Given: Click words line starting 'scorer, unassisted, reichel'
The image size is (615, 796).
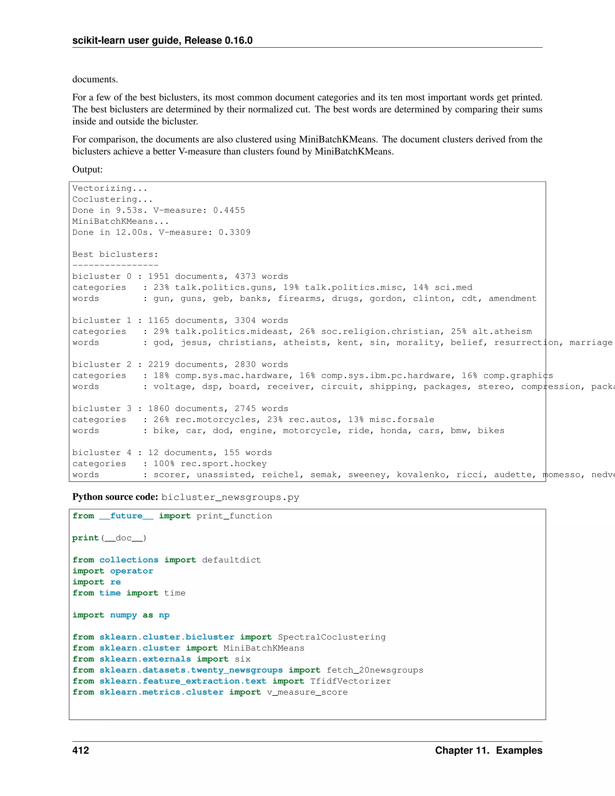Looking at the screenshot, I should (344, 475).
